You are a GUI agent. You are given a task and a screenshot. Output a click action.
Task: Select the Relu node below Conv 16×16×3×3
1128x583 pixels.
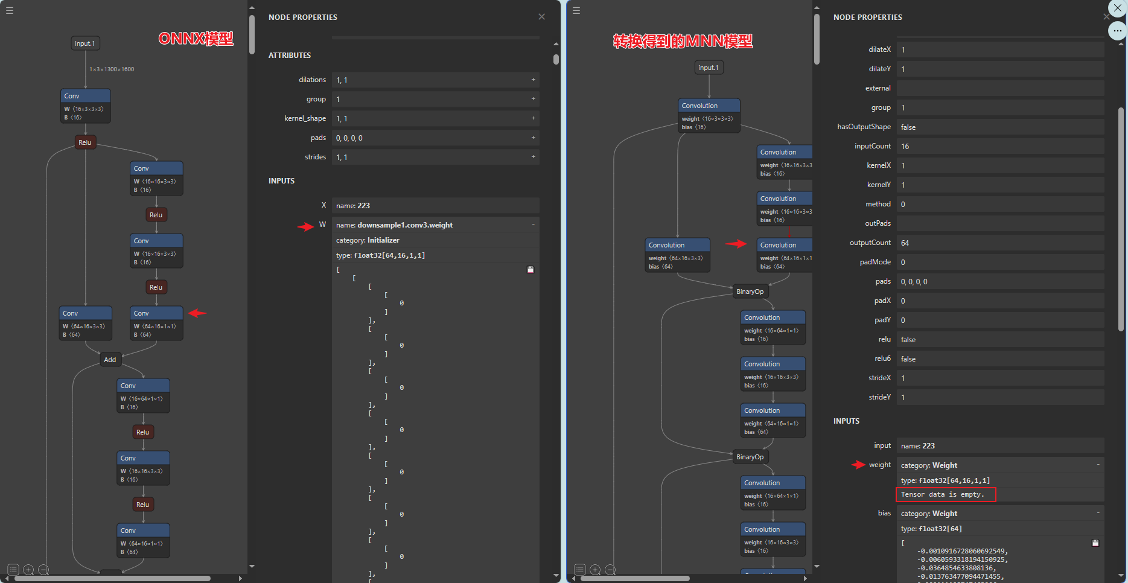pos(156,215)
